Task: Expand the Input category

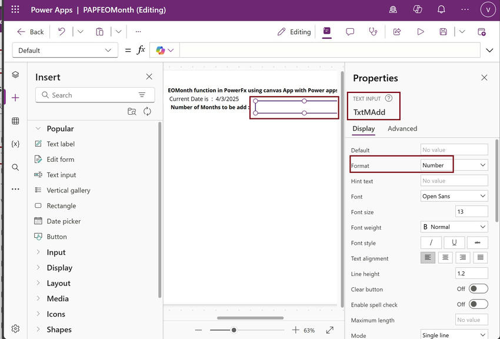Action: pyautogui.click(x=38, y=252)
